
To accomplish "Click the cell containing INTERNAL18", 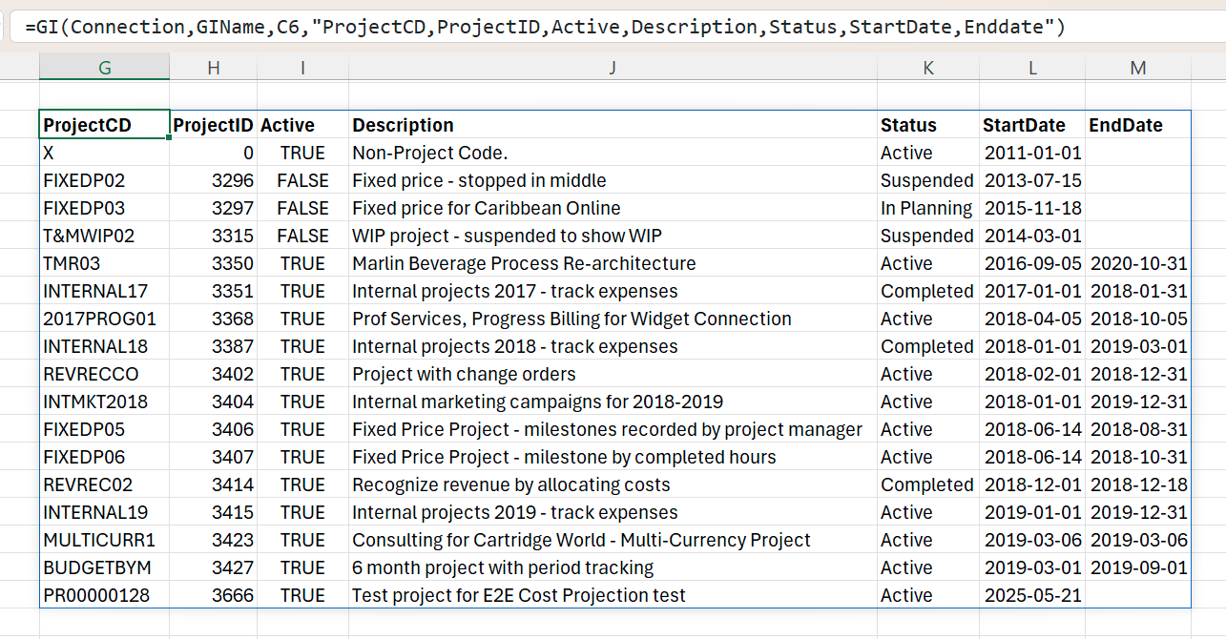I will pos(105,346).
